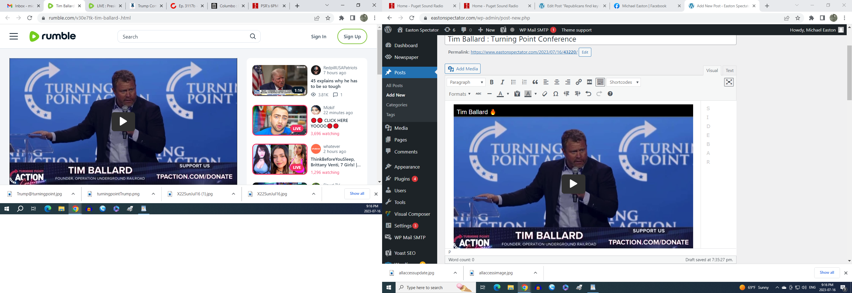Image resolution: width=852 pixels, height=293 pixels.
Task: Toggle the editor toolbar kitchen sink
Action: (x=600, y=82)
